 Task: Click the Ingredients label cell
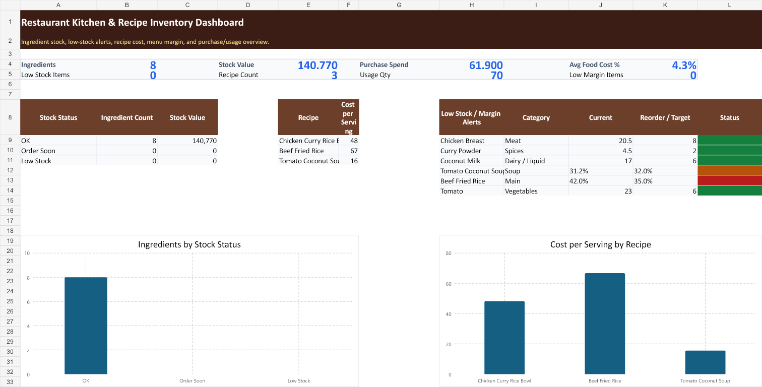(58, 64)
